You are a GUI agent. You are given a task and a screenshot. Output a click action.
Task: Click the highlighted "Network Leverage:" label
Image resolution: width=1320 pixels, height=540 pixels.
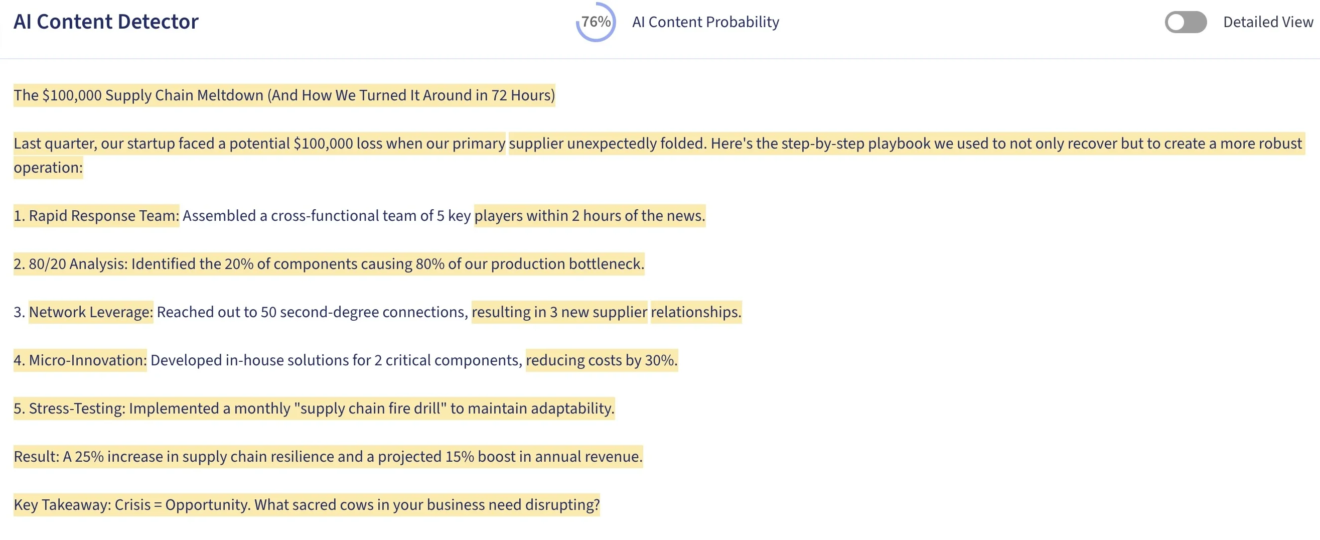point(91,312)
